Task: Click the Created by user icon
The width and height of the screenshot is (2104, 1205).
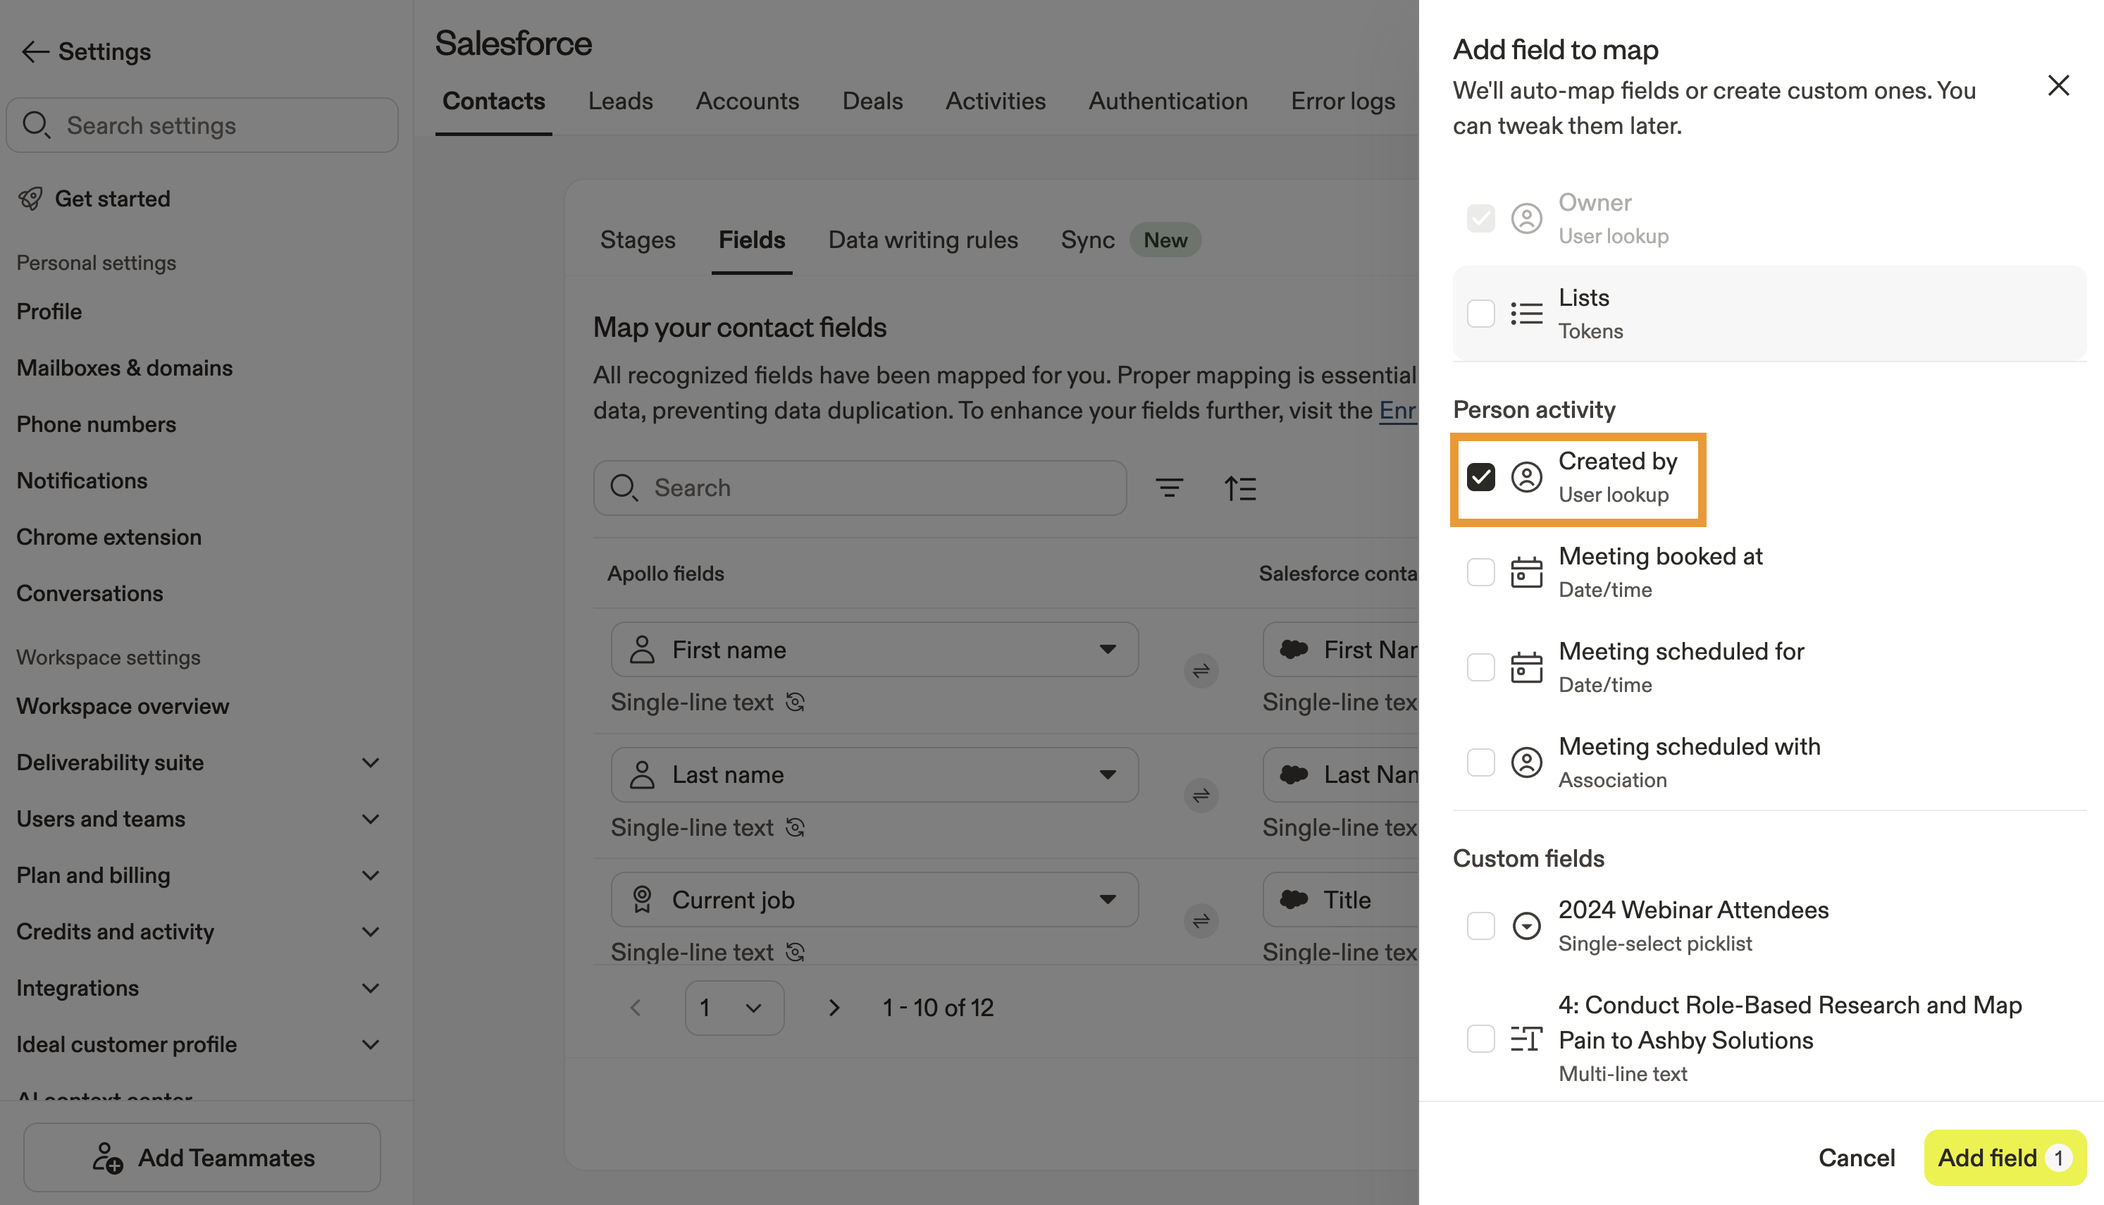Action: tap(1526, 476)
